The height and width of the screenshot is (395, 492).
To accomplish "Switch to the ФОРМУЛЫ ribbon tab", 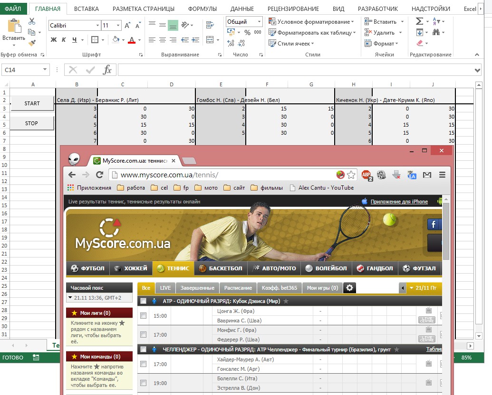I will pos(203,9).
